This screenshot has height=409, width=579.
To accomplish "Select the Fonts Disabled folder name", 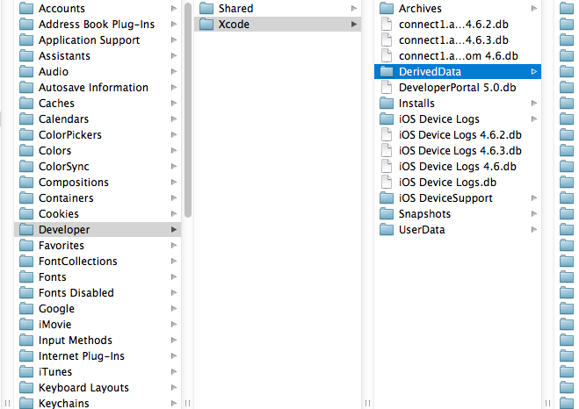I will click(x=76, y=293).
